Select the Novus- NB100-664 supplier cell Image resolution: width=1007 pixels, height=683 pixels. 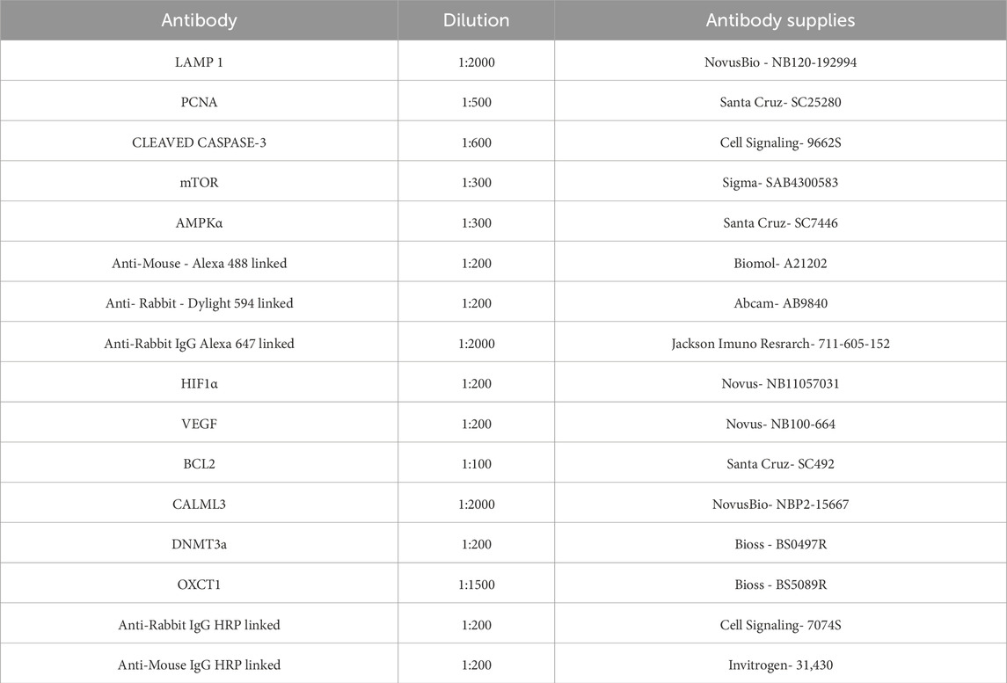click(x=780, y=425)
